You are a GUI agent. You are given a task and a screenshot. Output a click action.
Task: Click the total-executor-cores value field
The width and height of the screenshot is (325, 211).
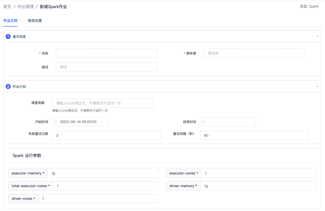pos(106,186)
